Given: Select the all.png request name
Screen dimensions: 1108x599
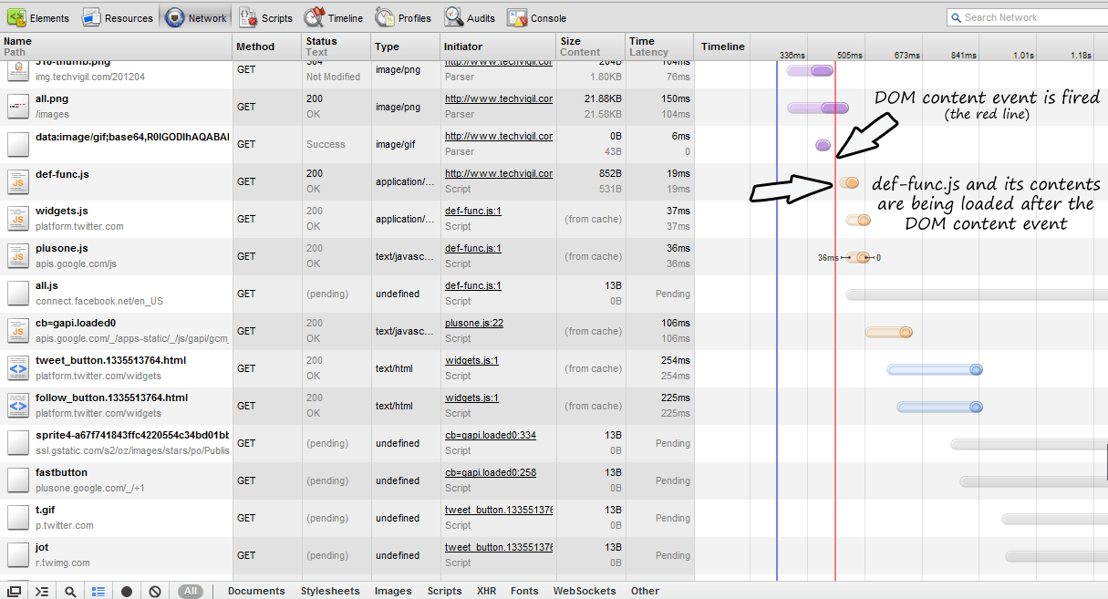Looking at the screenshot, I should pos(52,98).
